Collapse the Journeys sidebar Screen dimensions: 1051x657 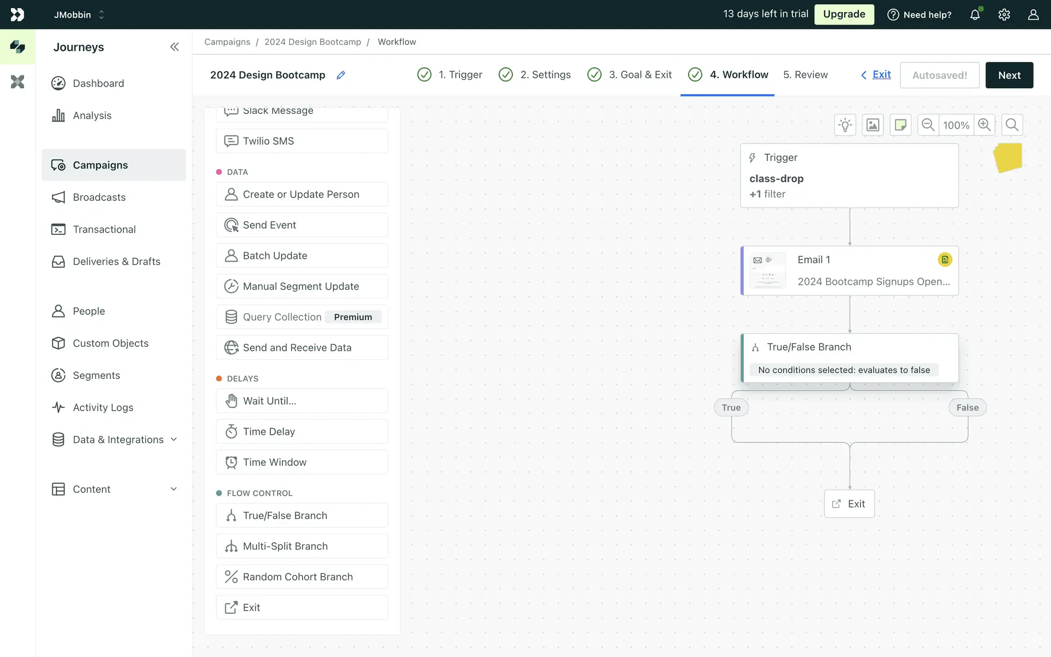[174, 47]
